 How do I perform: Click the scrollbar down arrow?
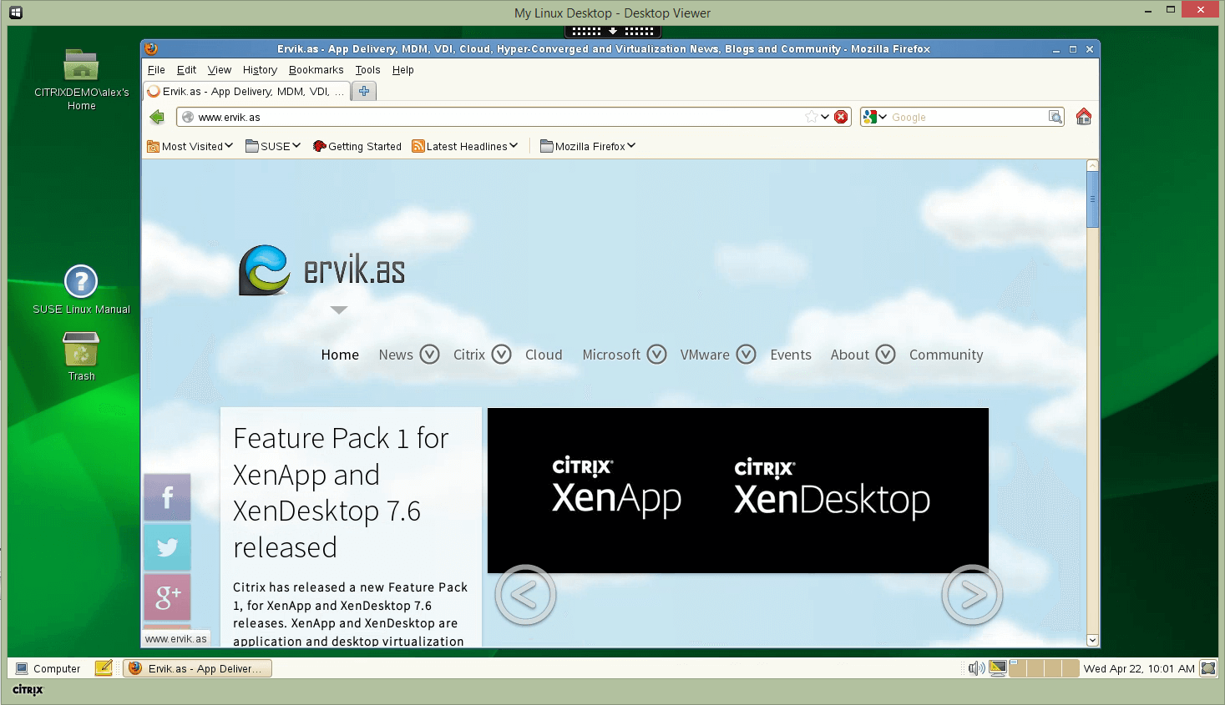click(x=1092, y=640)
